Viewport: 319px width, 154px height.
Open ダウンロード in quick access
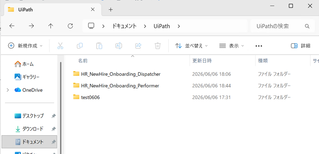coord(29,129)
